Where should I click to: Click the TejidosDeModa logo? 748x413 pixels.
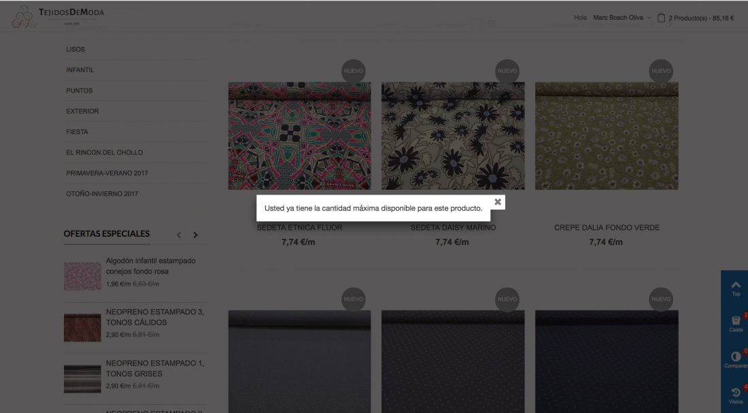tap(58, 16)
